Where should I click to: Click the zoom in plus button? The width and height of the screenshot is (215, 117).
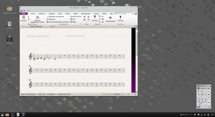(135, 94)
